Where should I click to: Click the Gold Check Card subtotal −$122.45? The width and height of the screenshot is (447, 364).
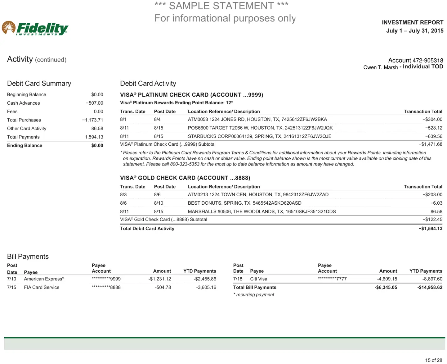pos(432,219)
